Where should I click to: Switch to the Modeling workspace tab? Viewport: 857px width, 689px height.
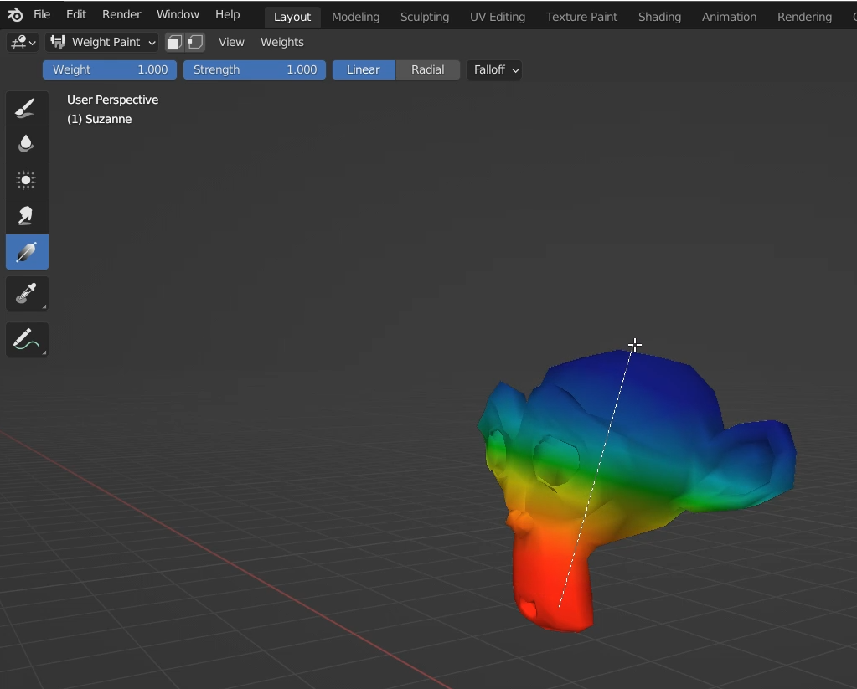click(355, 17)
